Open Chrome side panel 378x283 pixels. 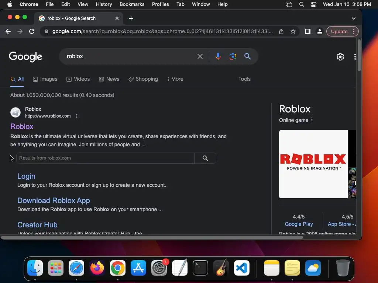tap(307, 32)
